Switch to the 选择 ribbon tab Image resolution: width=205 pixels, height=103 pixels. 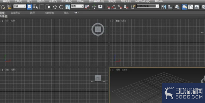tap(32, 13)
